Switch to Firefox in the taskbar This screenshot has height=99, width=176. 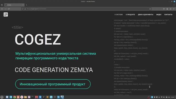(x=18, y=97)
